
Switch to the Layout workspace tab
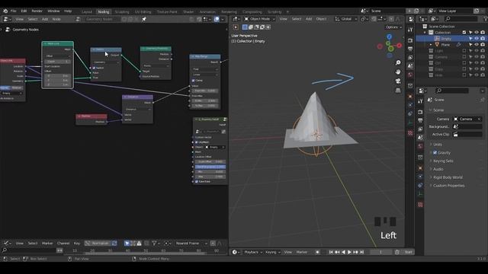87,12
